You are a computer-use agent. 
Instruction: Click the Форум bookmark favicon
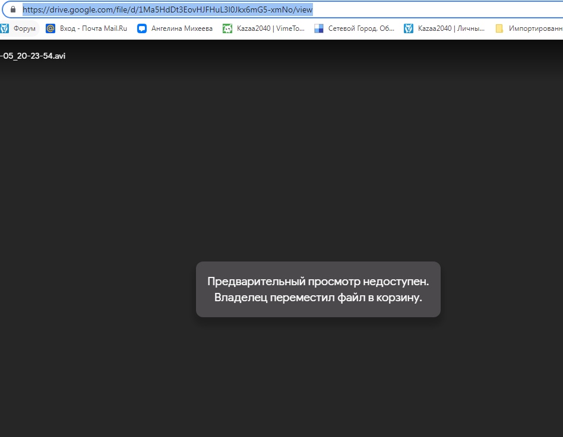[4, 28]
